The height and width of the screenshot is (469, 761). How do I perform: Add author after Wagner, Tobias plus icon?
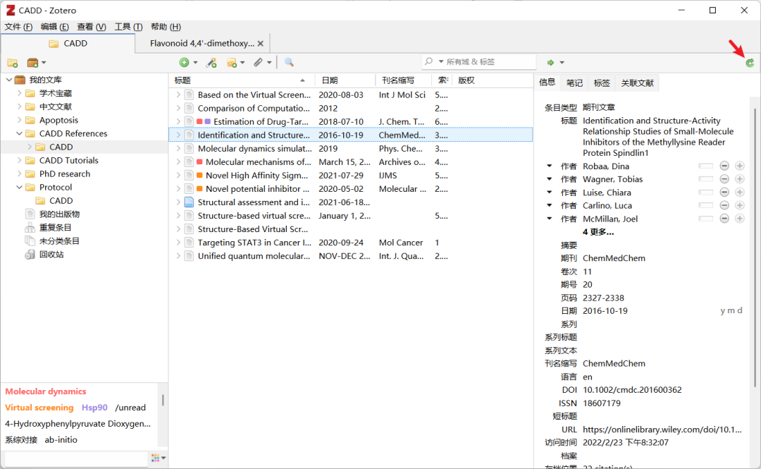740,179
